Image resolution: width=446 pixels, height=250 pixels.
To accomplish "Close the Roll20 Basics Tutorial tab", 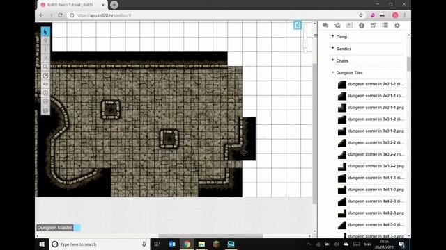I will point(103,5).
